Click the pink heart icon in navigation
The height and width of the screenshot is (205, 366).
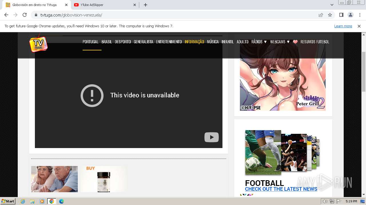point(295,42)
